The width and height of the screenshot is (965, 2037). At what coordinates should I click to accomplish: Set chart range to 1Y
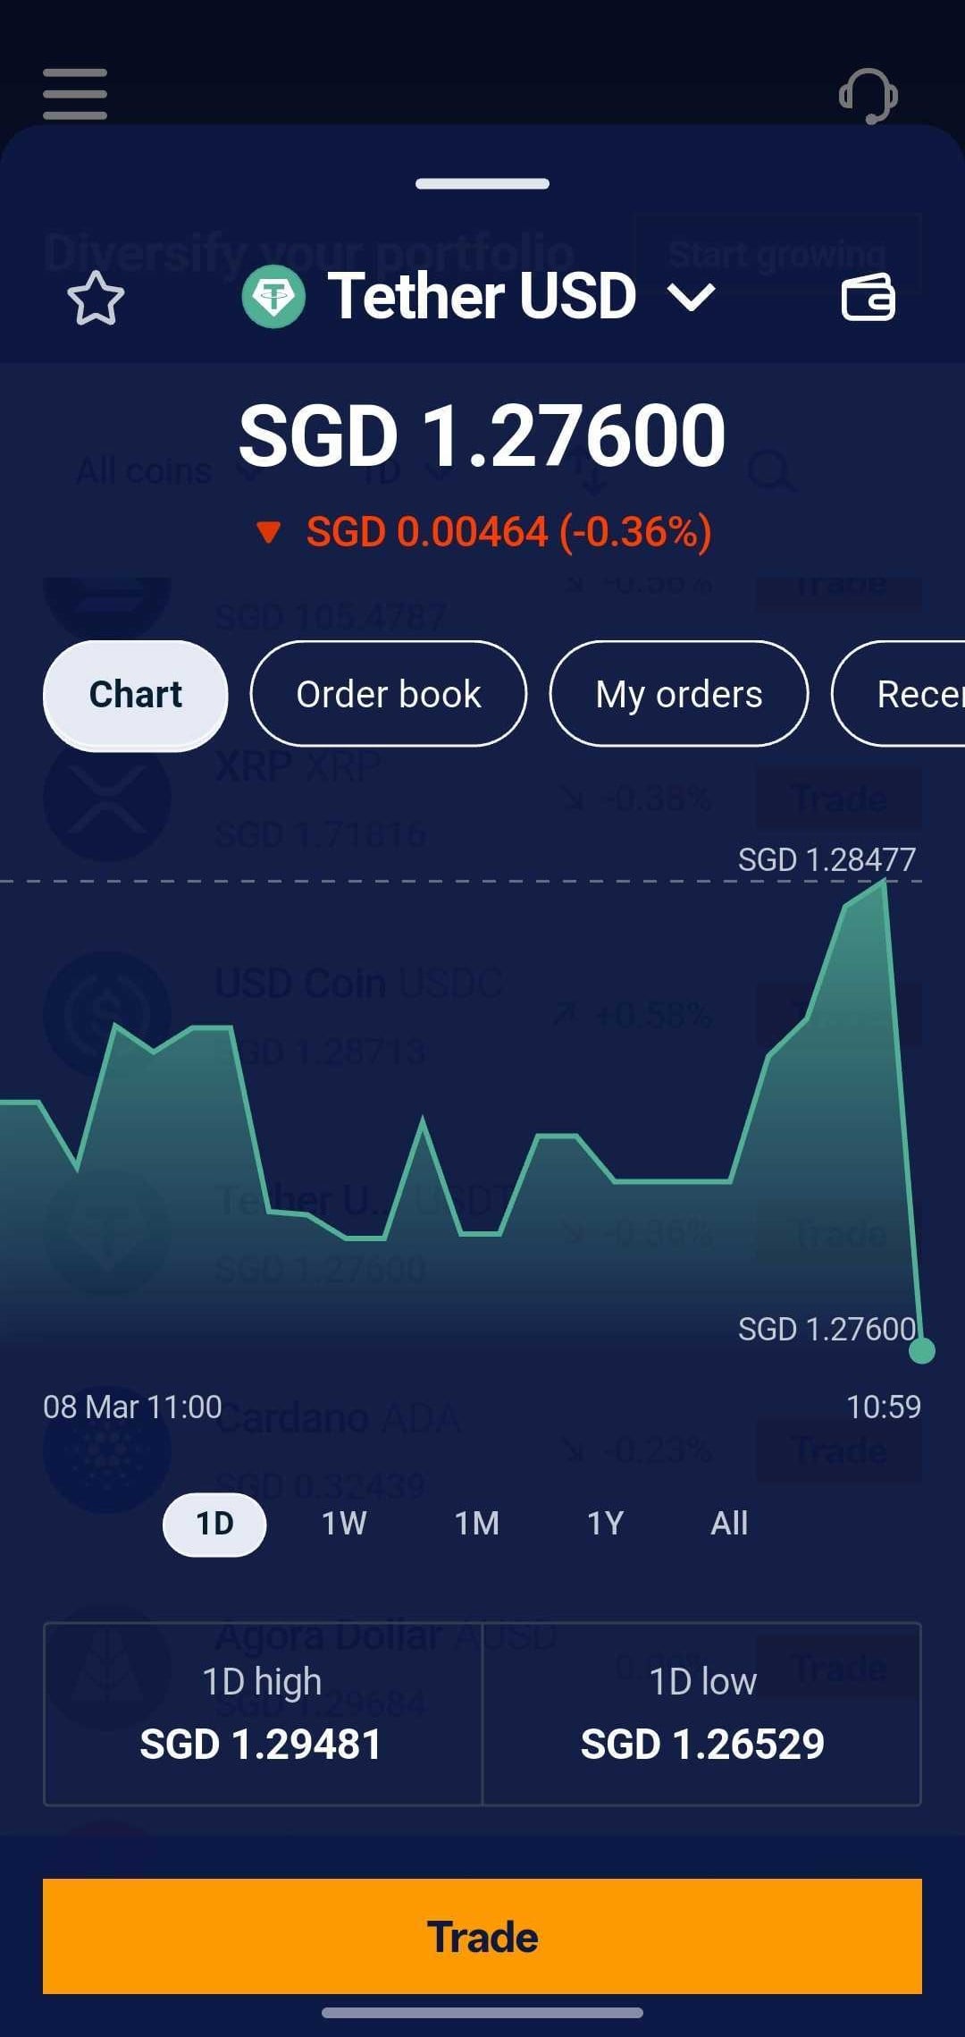[x=605, y=1523]
